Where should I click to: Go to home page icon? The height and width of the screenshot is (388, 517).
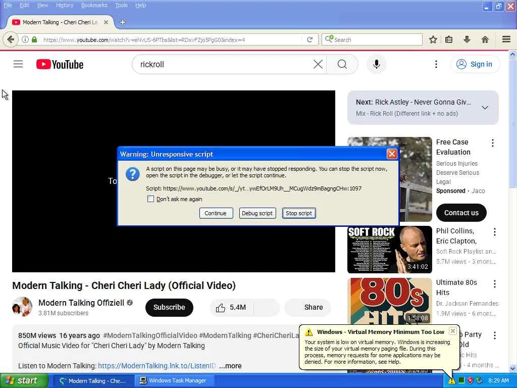[485, 39]
